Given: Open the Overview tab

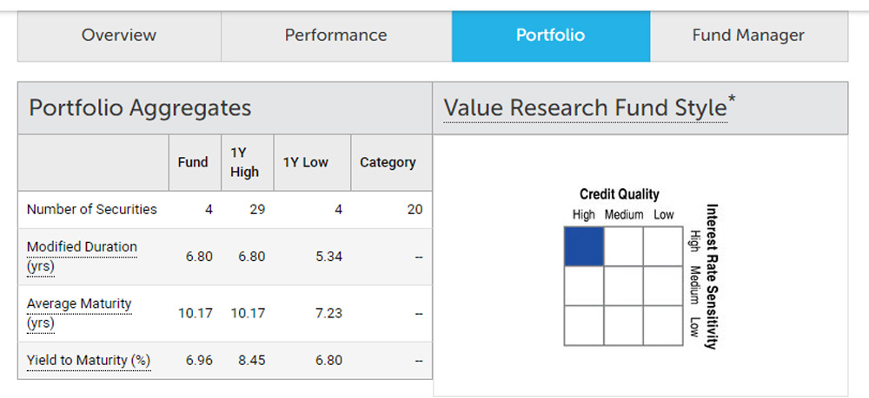Looking at the screenshot, I should point(119,36).
